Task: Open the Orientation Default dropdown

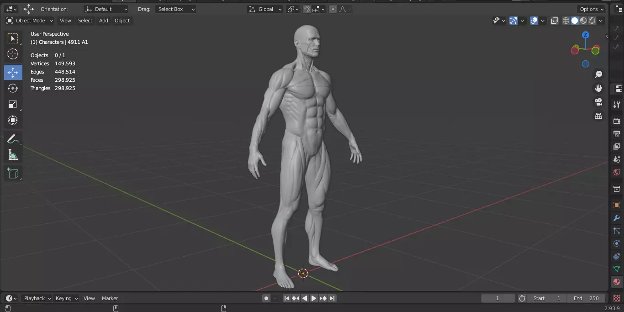Action: click(x=106, y=9)
